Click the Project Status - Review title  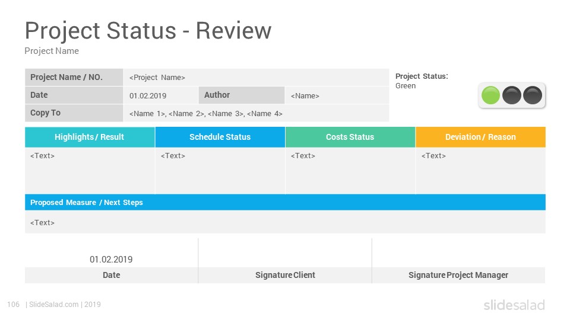148,30
